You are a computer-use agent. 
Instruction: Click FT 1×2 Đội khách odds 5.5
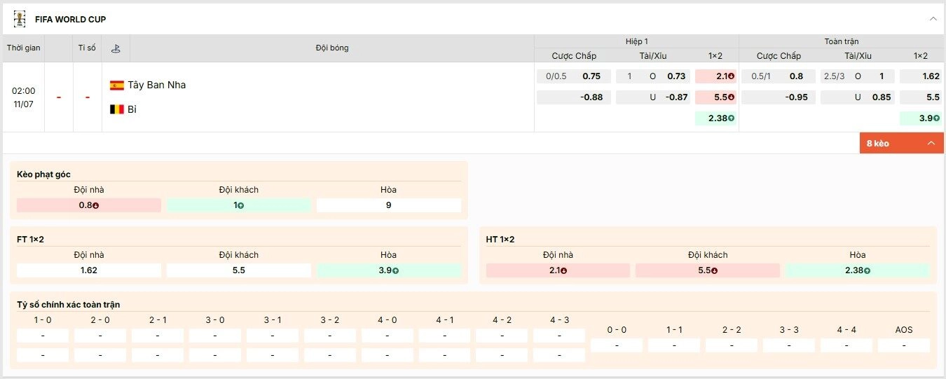pyautogui.click(x=239, y=270)
